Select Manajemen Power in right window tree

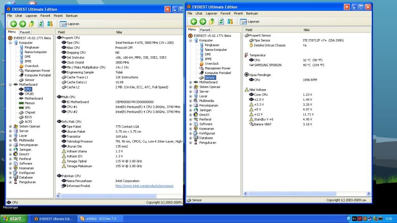coord(217,68)
